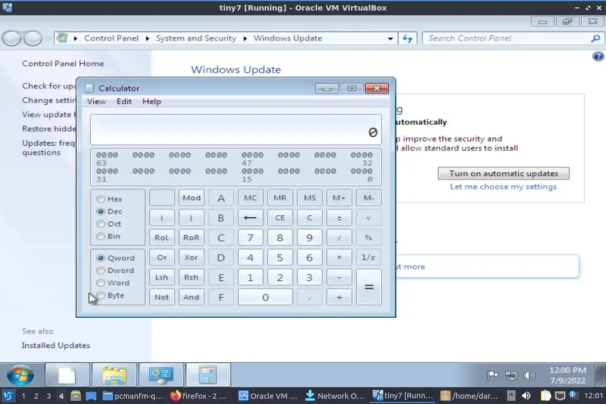The width and height of the screenshot is (606, 404).
Task: Expand the arrow before Control Panel breadcrumb
Action: tap(76, 38)
